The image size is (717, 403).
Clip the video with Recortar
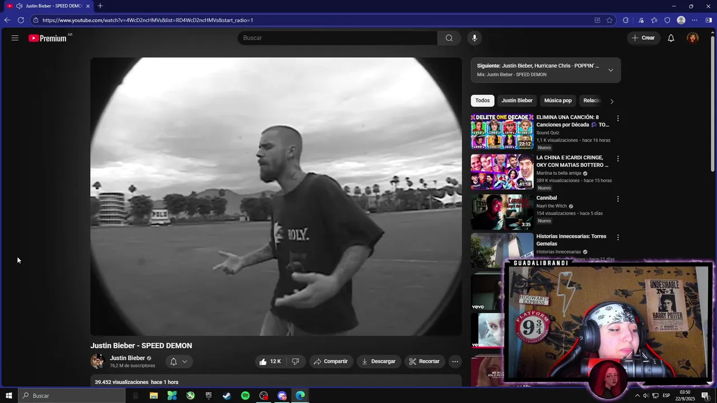[x=425, y=362]
